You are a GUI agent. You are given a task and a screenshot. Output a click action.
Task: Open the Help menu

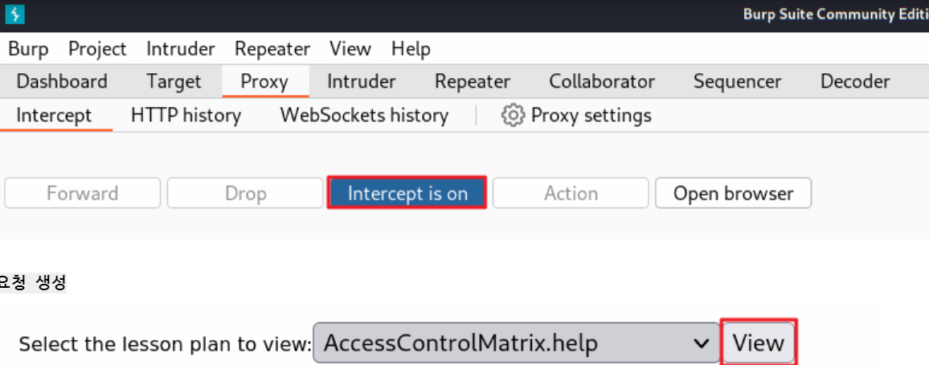[x=411, y=48]
